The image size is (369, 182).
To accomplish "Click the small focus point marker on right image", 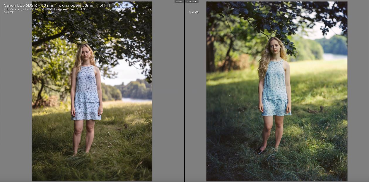I will (x=229, y=95).
